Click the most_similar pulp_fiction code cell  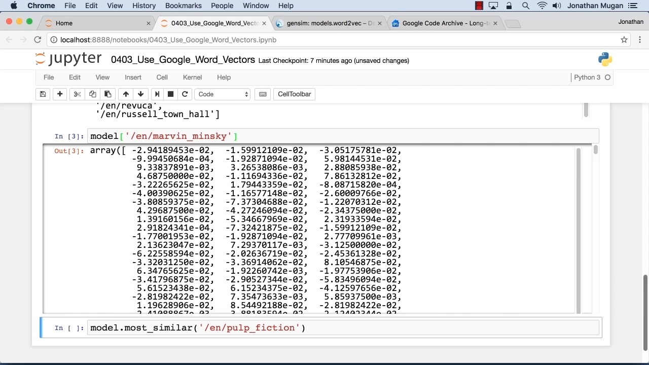[x=344, y=328]
